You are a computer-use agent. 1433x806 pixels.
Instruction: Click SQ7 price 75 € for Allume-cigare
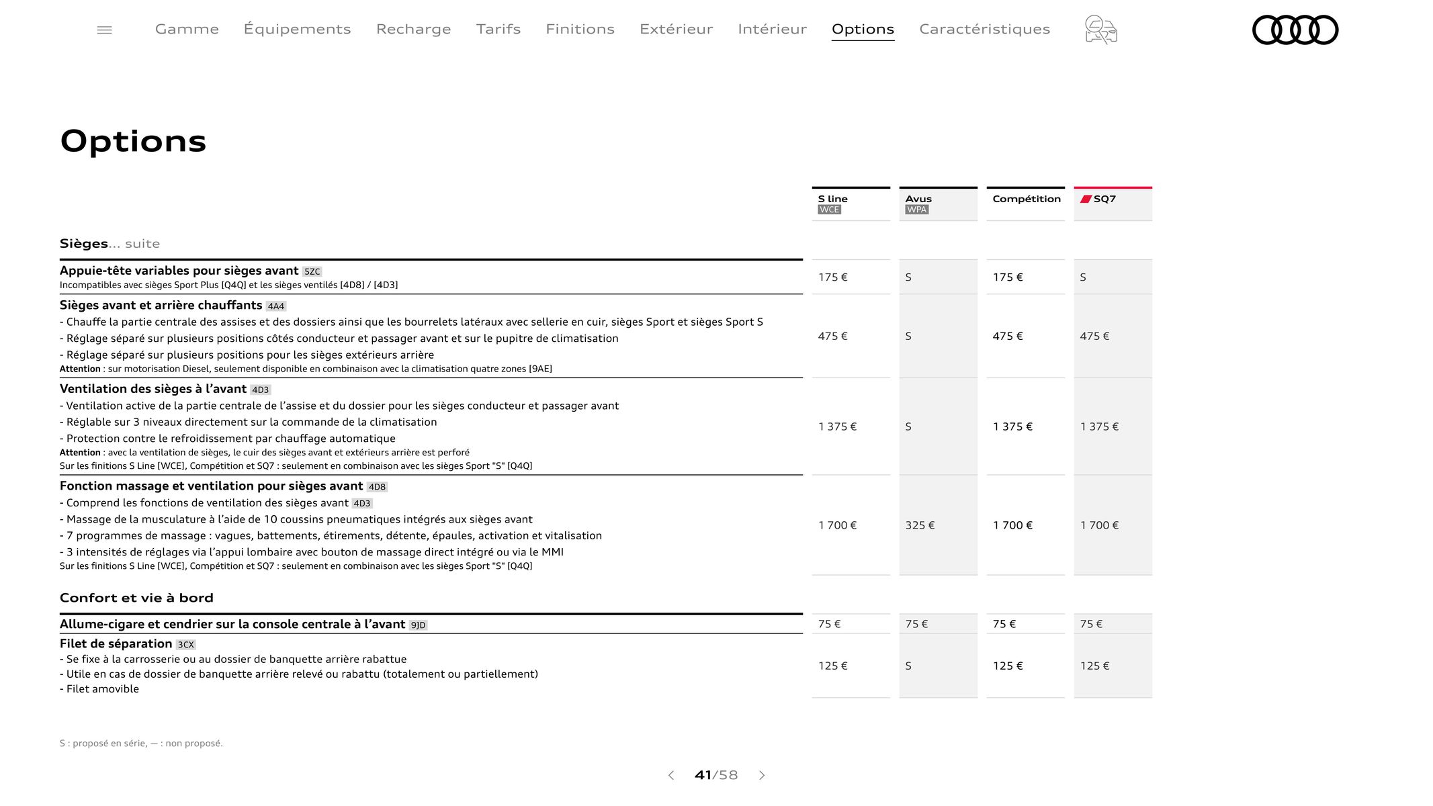(x=1091, y=624)
